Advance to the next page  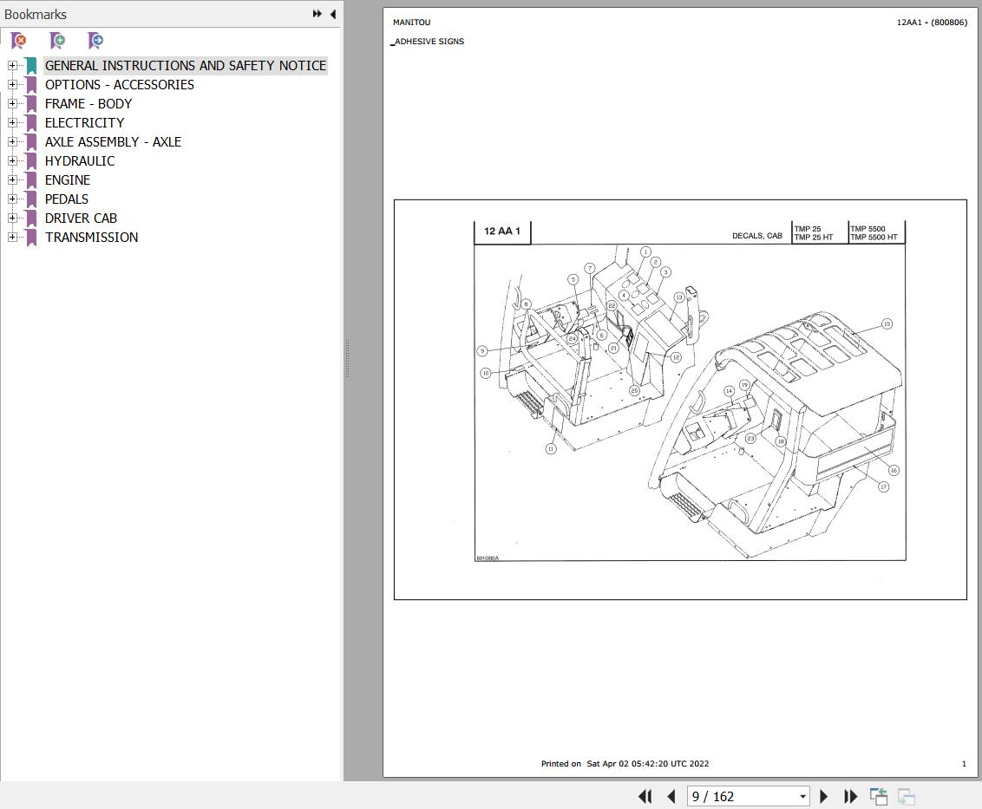[822, 796]
